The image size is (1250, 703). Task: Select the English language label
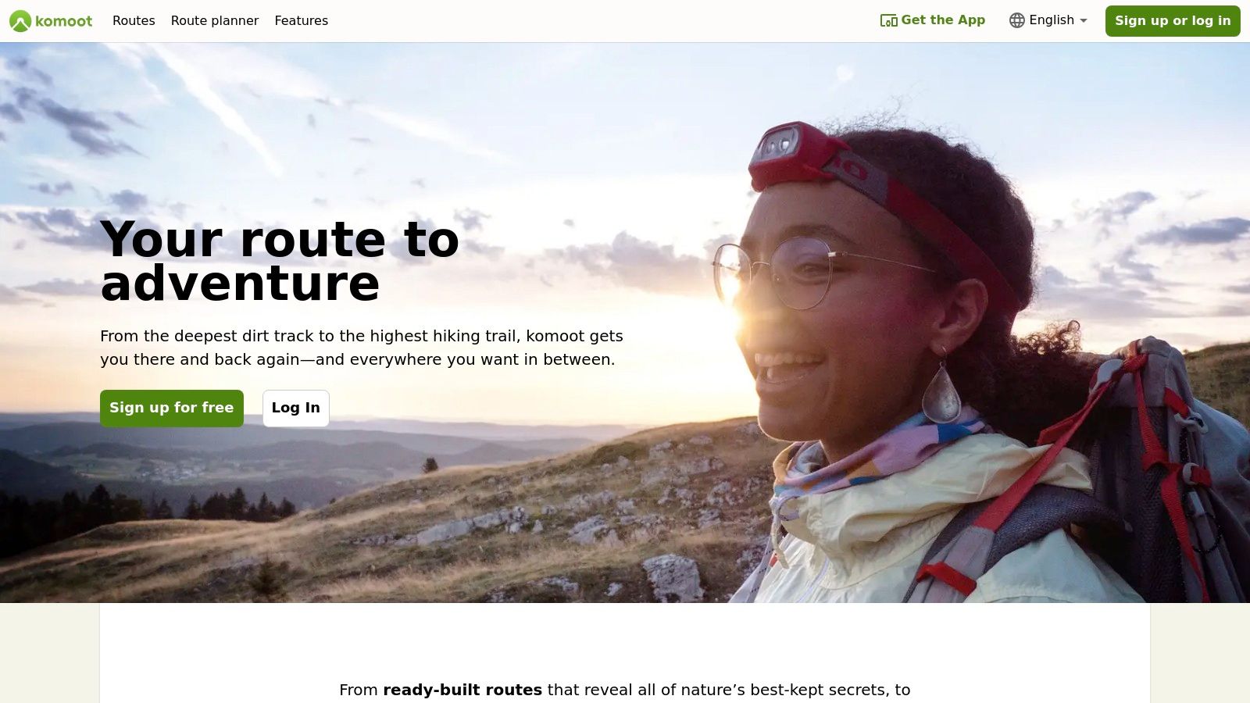coord(1052,20)
